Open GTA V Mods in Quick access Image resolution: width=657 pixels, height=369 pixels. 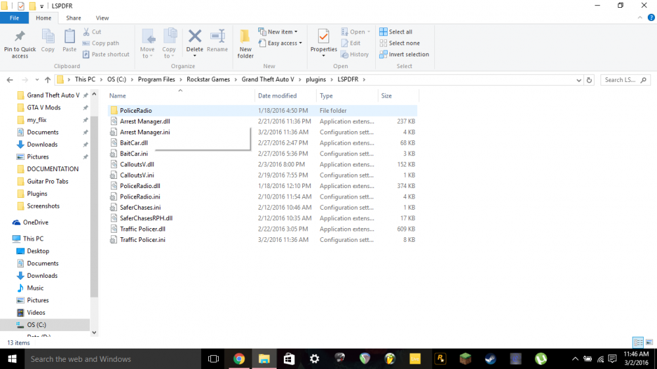click(44, 107)
